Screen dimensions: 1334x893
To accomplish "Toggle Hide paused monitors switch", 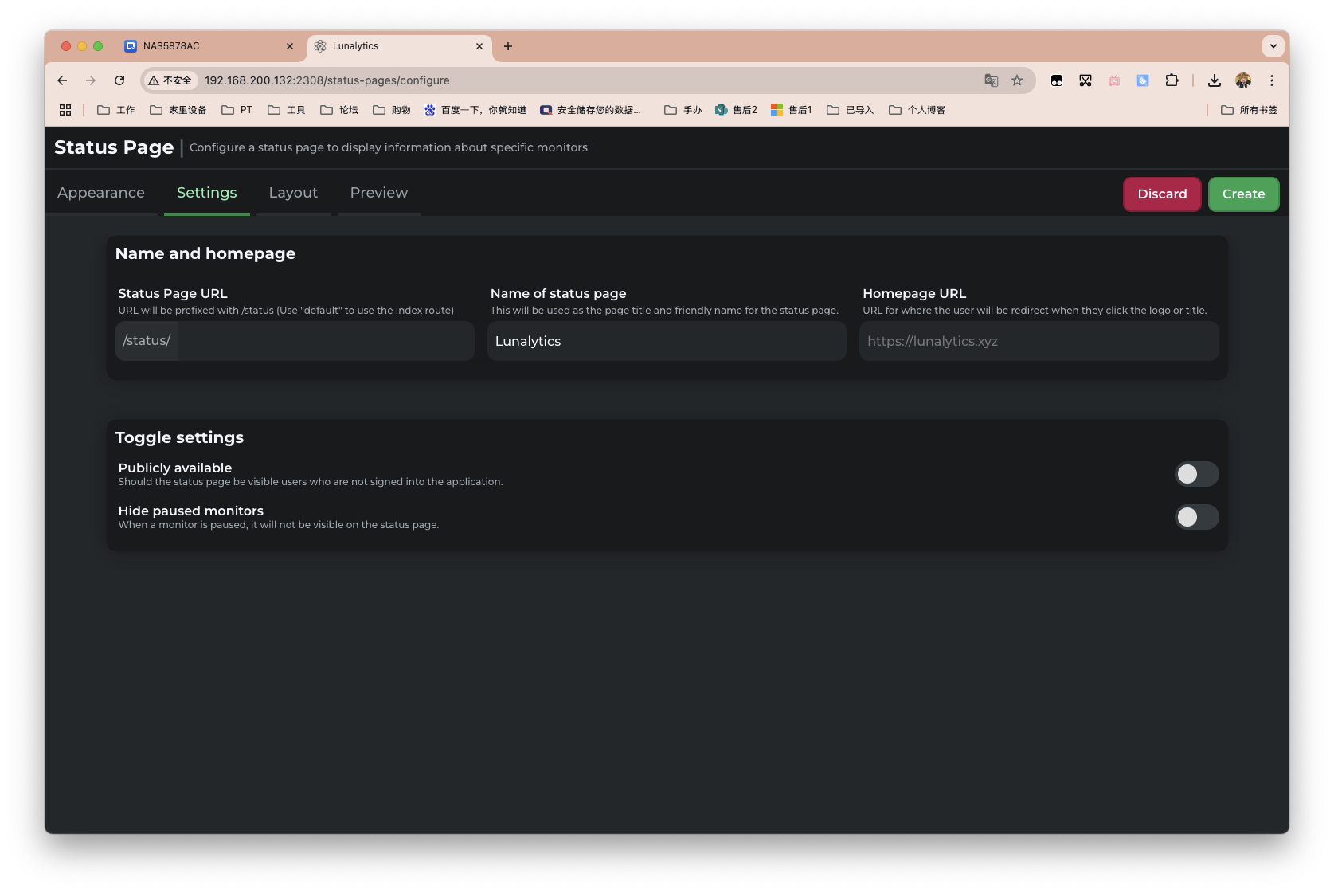I will coord(1196,517).
